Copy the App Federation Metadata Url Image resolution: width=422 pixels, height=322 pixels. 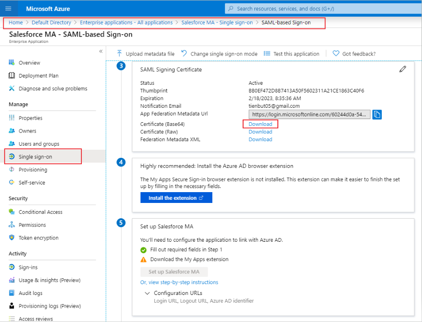click(x=377, y=115)
